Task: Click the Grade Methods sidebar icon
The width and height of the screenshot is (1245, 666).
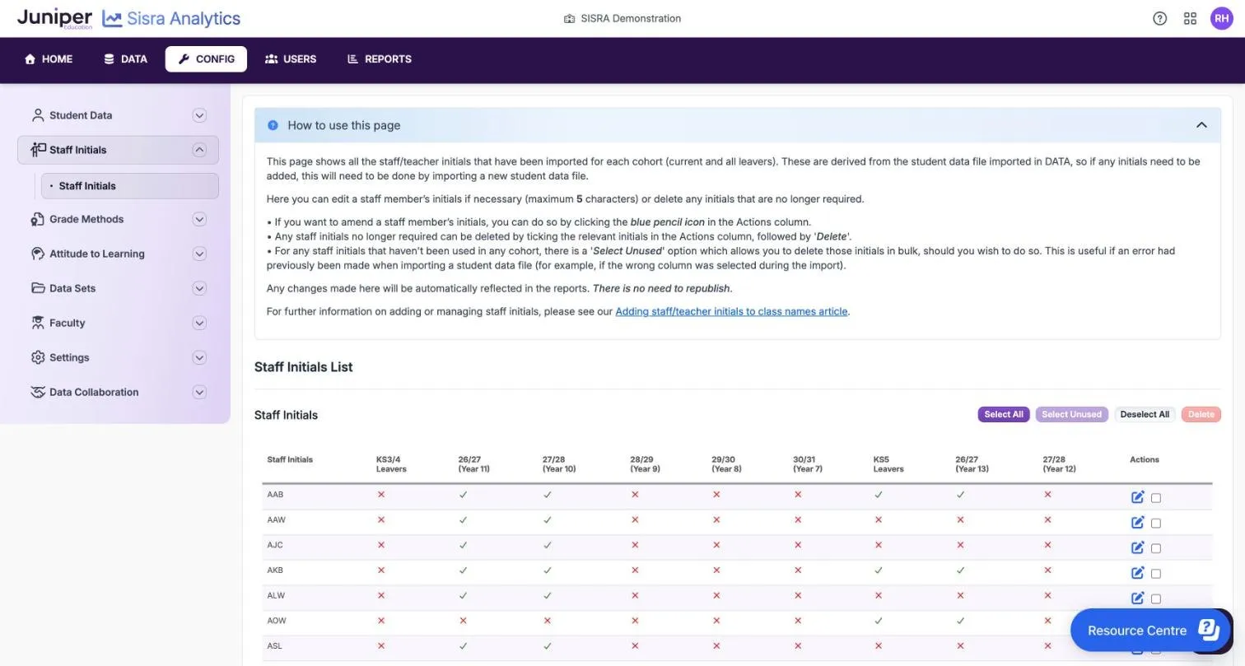Action: (x=38, y=219)
